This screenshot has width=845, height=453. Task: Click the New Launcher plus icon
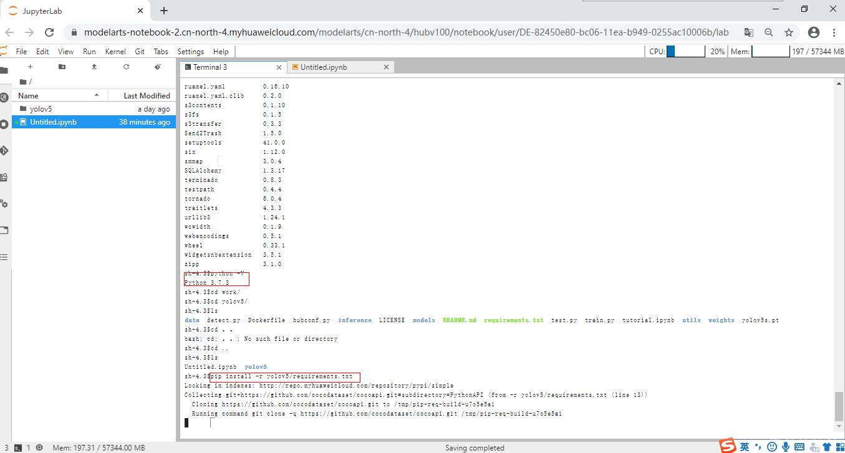point(30,67)
